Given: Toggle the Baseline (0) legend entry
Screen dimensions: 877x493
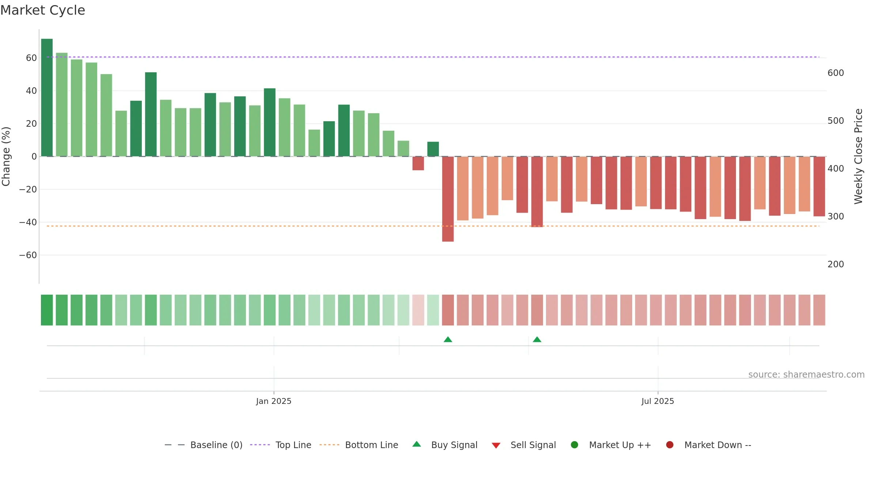Looking at the screenshot, I should pyautogui.click(x=204, y=445).
